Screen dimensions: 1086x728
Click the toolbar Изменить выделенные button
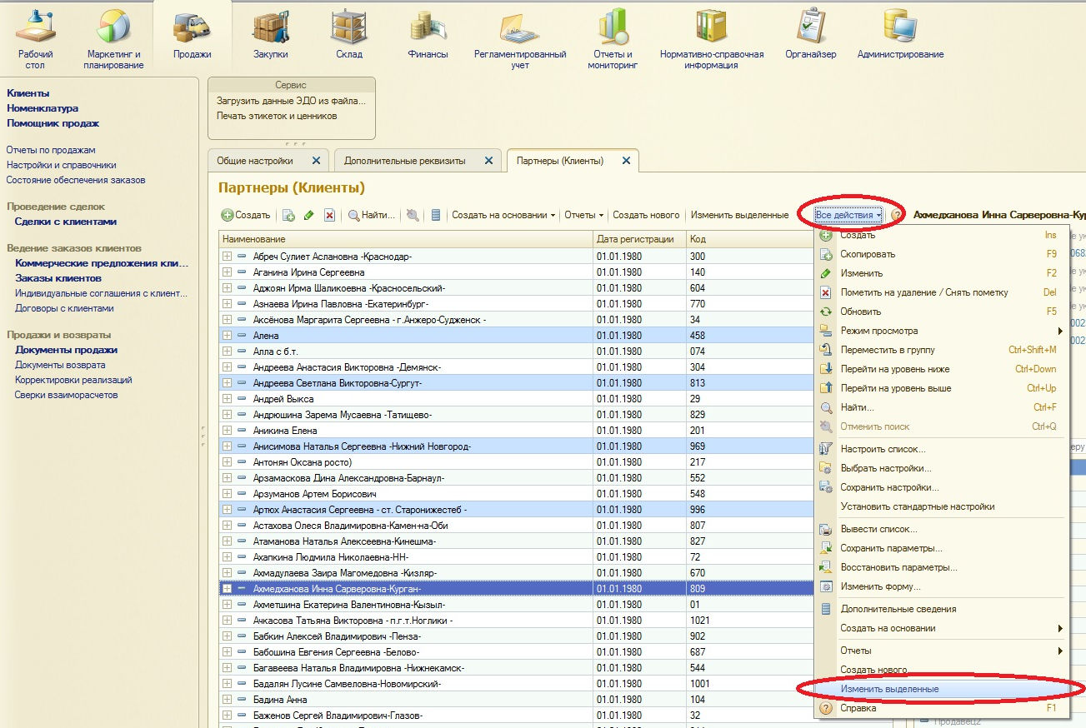pyautogui.click(x=739, y=215)
